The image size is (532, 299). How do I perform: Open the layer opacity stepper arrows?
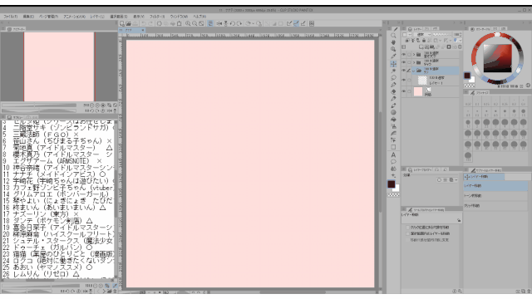tap(461, 35)
